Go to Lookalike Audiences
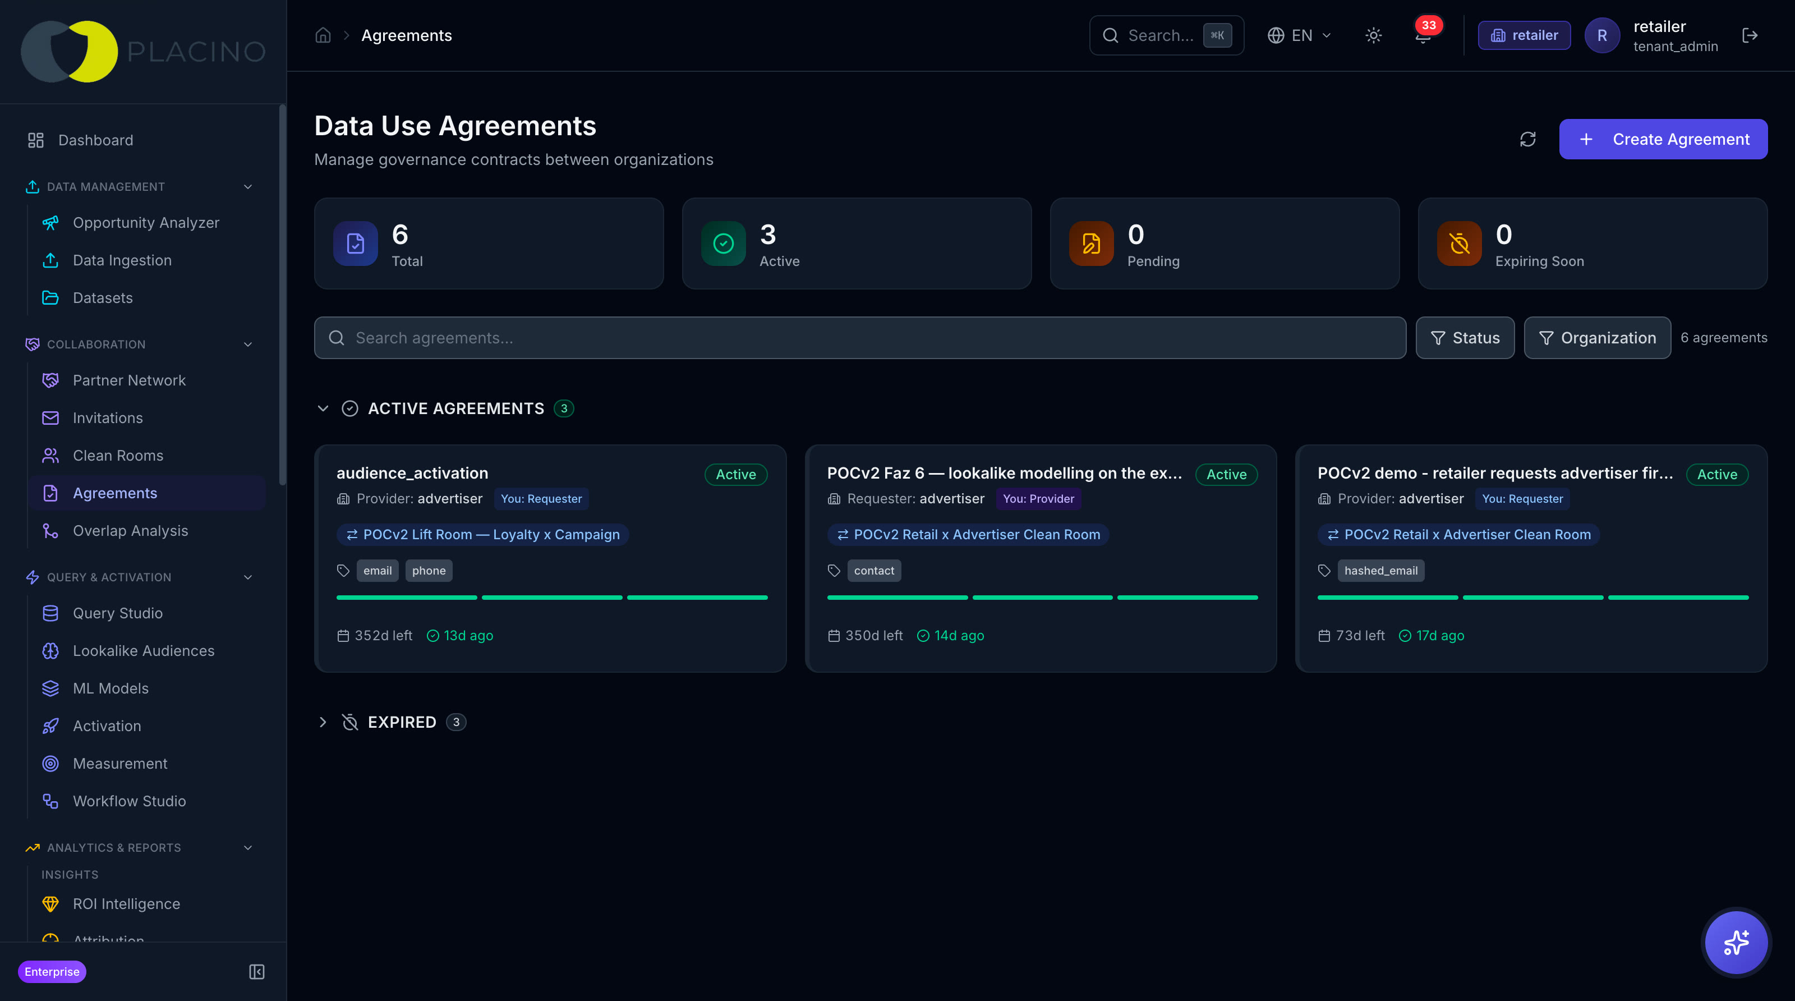1795x1001 pixels. [148, 650]
